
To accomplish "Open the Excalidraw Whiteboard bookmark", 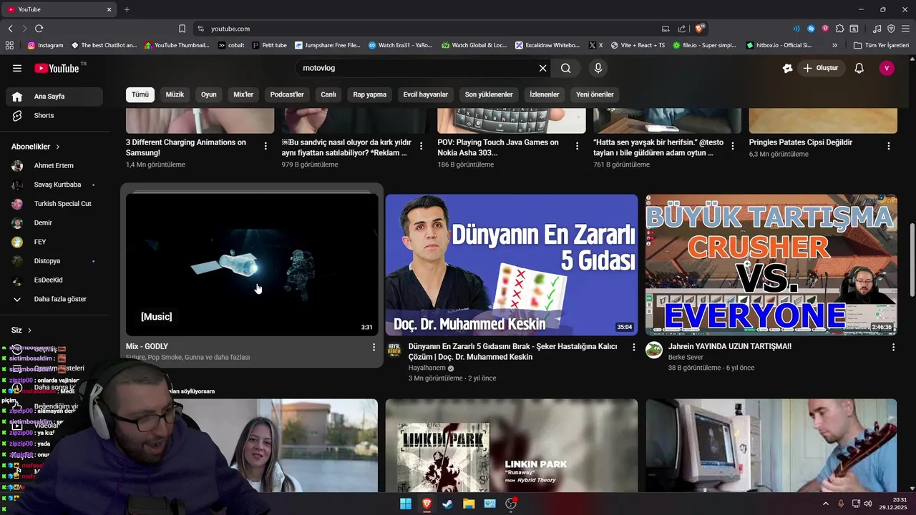I will [x=547, y=45].
